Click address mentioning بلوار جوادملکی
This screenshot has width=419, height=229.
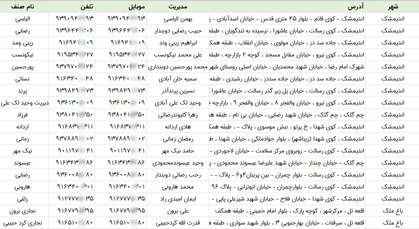tap(287, 139)
